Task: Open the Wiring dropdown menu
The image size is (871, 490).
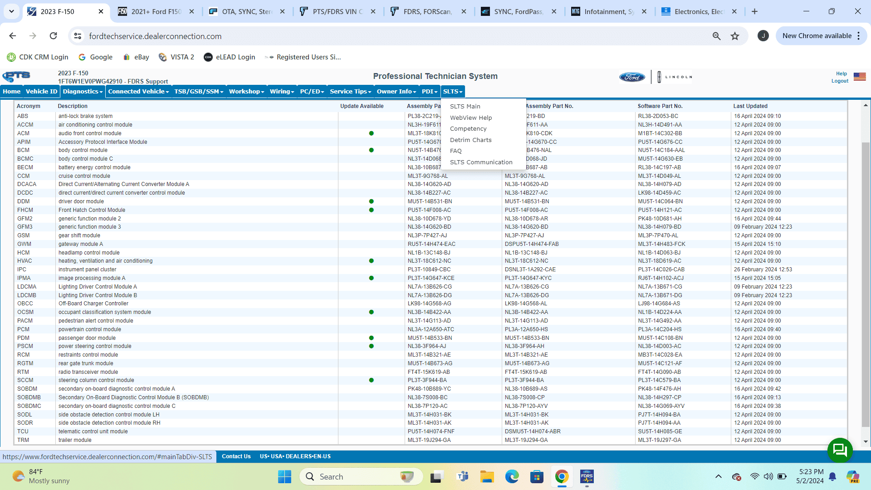Action: pyautogui.click(x=282, y=92)
